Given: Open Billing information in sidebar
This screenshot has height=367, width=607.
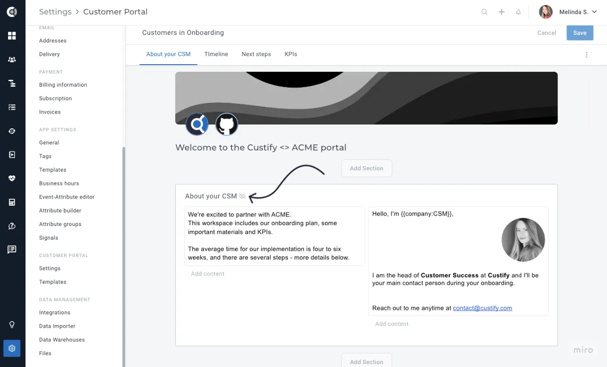Looking at the screenshot, I should pyautogui.click(x=63, y=85).
